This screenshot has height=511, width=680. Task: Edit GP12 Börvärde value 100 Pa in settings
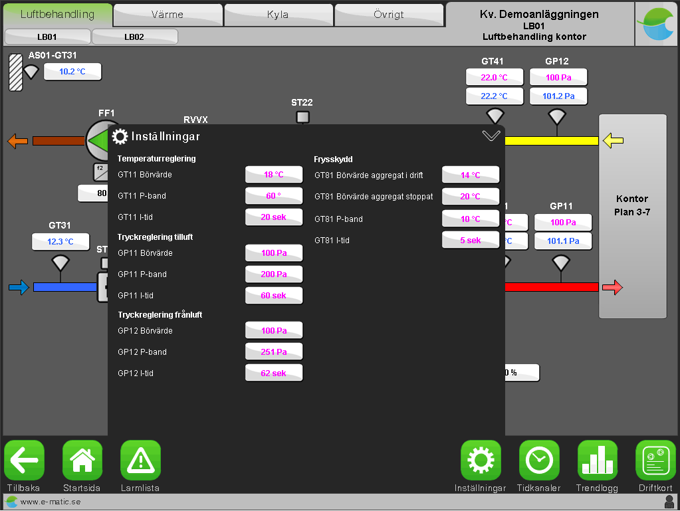pos(274,331)
